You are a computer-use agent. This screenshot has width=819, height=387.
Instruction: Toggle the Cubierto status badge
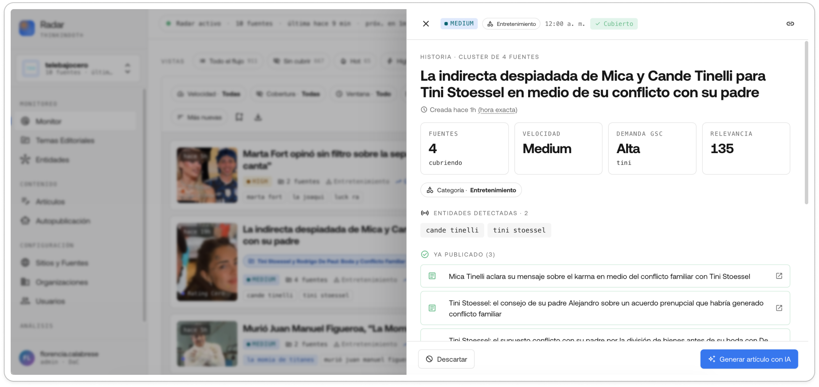click(x=614, y=24)
